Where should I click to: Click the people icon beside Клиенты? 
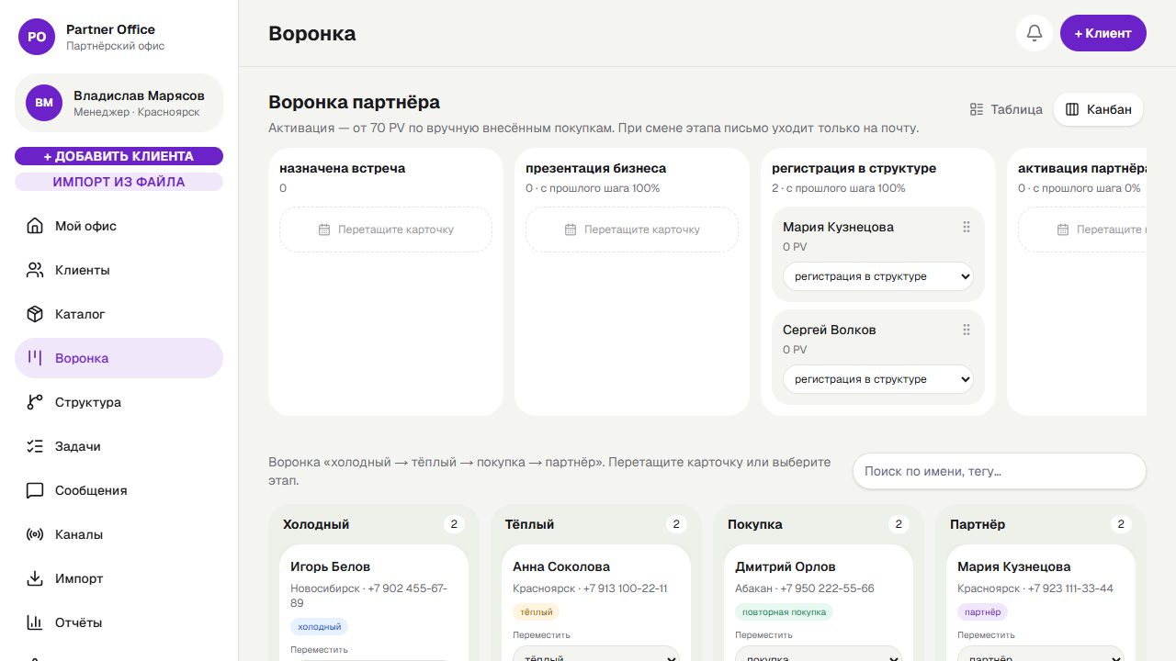click(x=35, y=270)
